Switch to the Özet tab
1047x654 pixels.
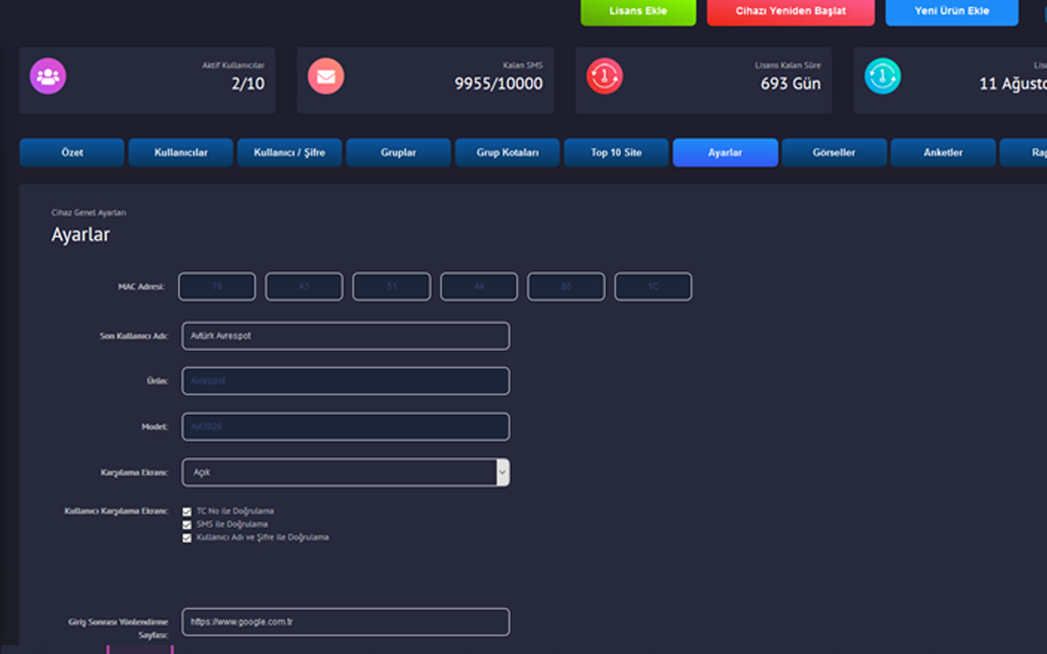72,153
